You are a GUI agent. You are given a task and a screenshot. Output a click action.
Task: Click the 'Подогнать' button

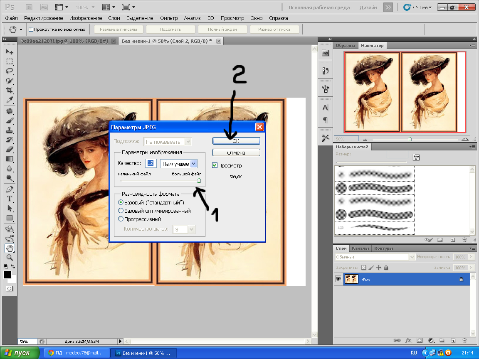click(170, 30)
